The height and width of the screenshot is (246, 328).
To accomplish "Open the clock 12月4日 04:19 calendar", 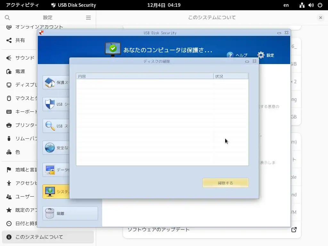I will (164, 5).
